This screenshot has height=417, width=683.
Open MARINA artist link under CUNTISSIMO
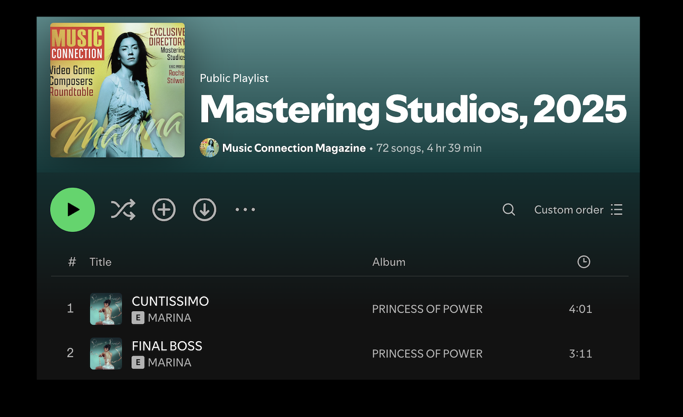pyautogui.click(x=170, y=318)
